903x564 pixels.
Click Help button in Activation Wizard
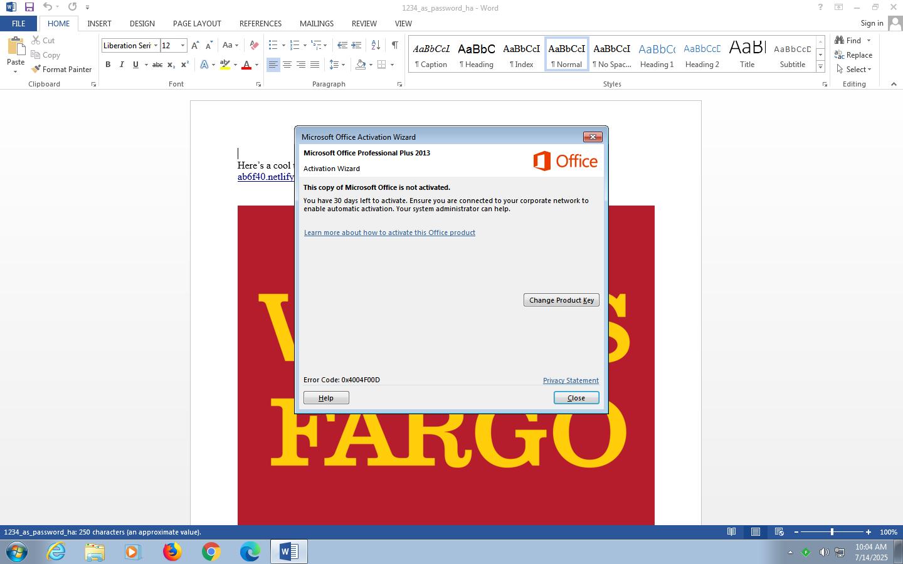(326, 398)
